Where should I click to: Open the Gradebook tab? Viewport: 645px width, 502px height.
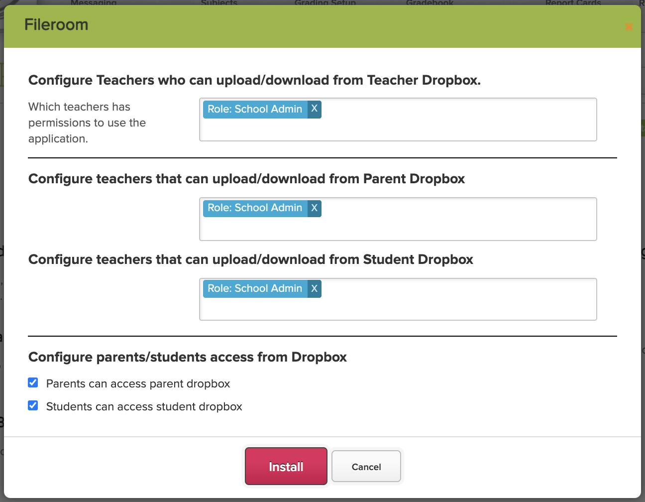click(x=429, y=3)
